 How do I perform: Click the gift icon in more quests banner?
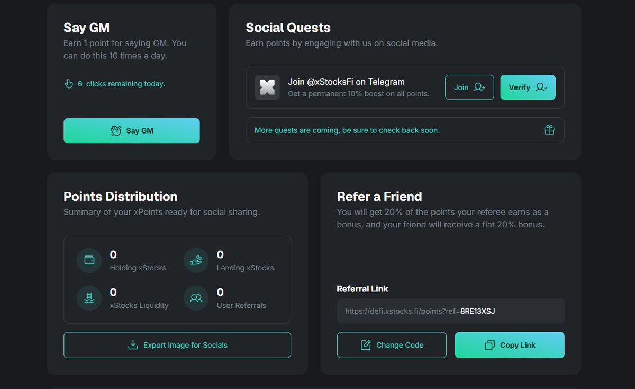point(549,130)
